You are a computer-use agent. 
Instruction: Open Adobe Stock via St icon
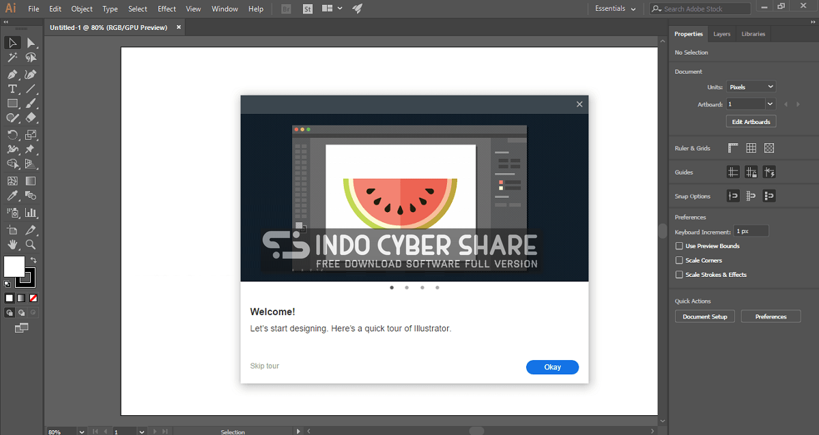pyautogui.click(x=308, y=9)
